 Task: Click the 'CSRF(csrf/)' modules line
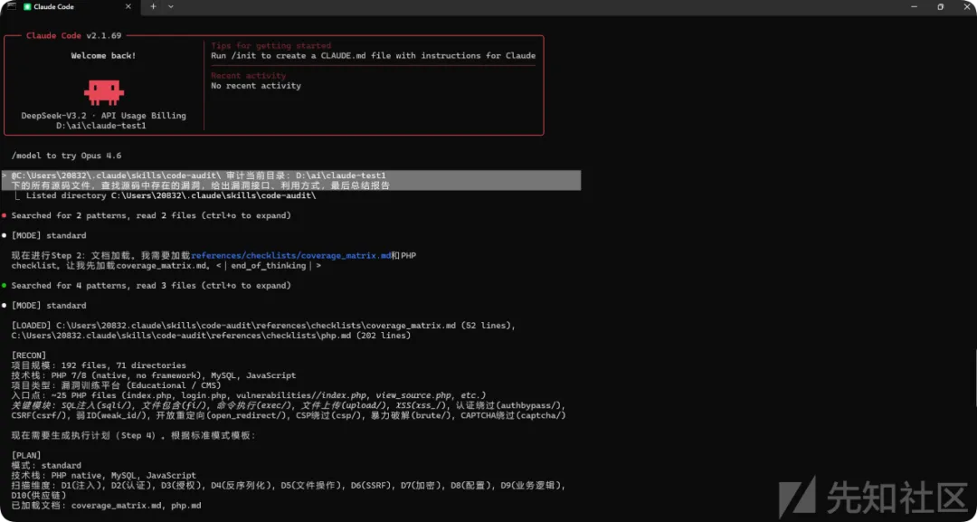tap(289, 415)
